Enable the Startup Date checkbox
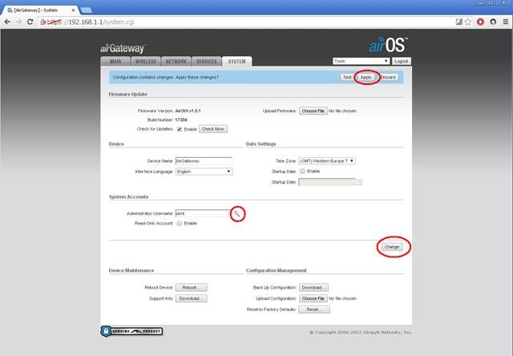Viewport: 513px width, 356px height. pos(302,171)
